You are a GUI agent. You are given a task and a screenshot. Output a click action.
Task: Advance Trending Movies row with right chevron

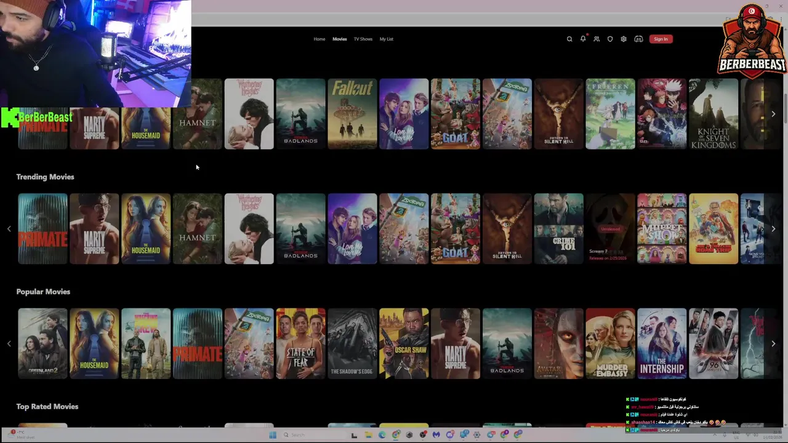[x=773, y=229]
